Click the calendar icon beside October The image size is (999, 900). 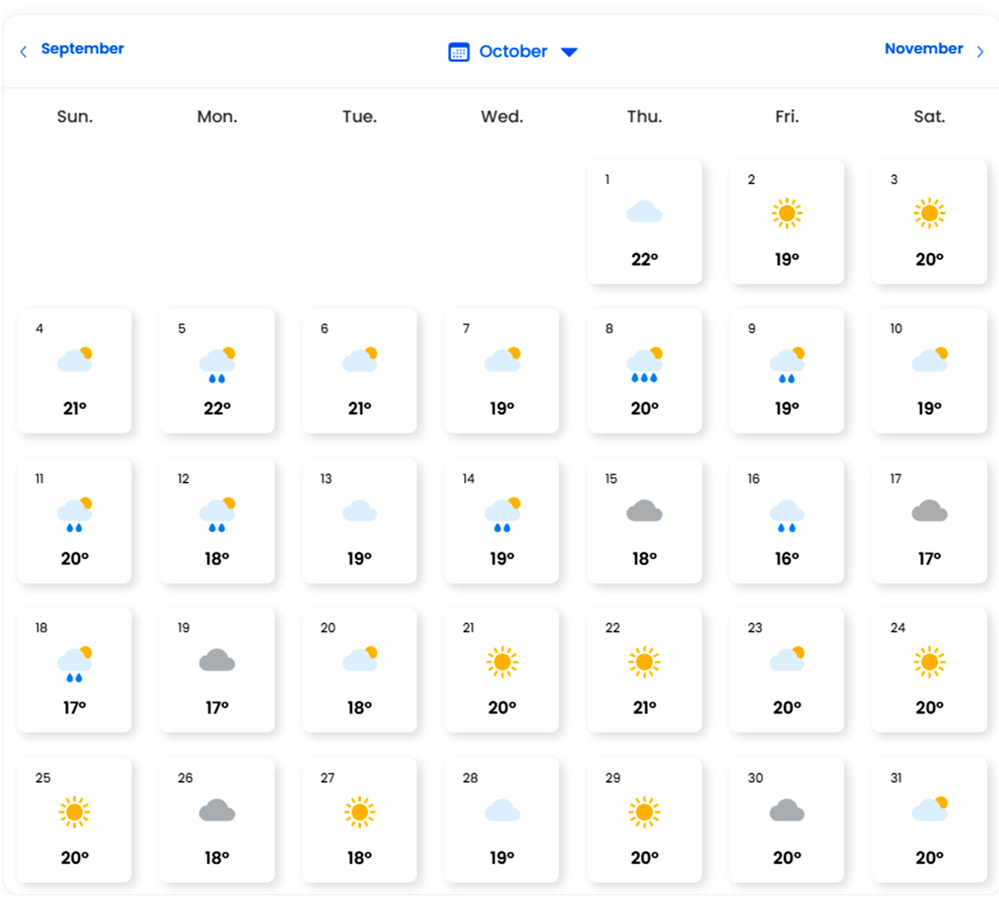pyautogui.click(x=459, y=52)
